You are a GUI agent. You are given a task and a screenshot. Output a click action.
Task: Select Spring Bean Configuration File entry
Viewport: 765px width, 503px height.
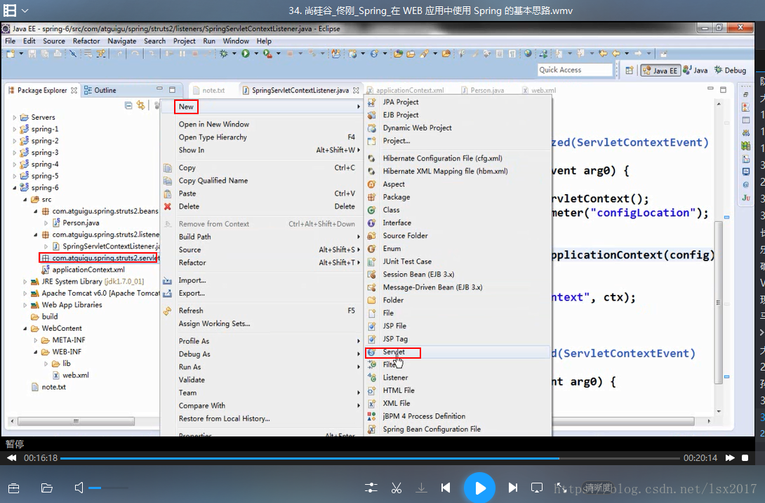432,429
